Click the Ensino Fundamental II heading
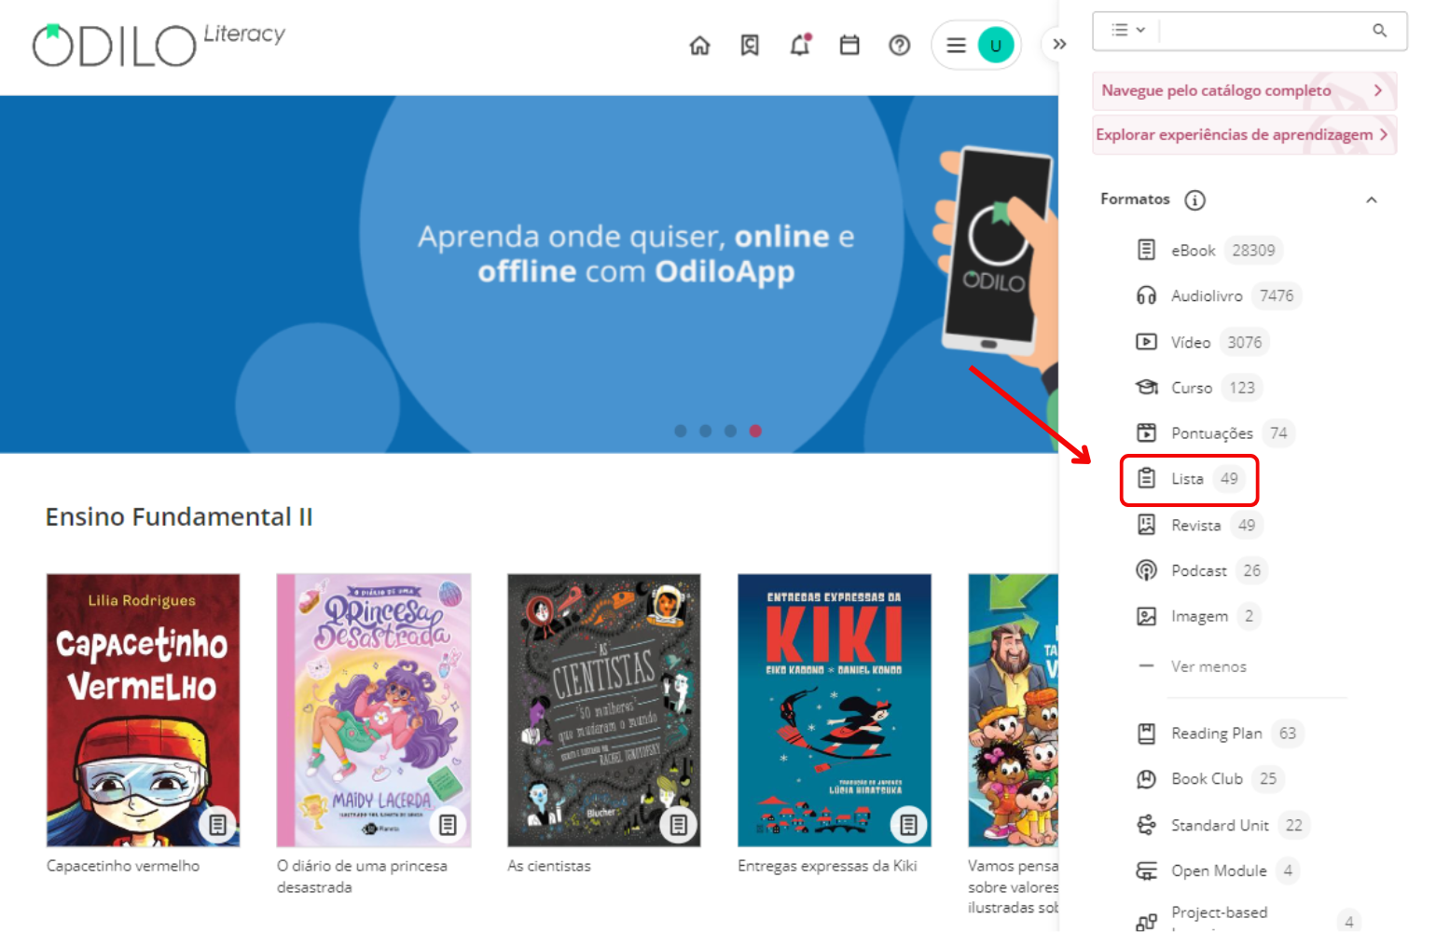 (x=179, y=516)
